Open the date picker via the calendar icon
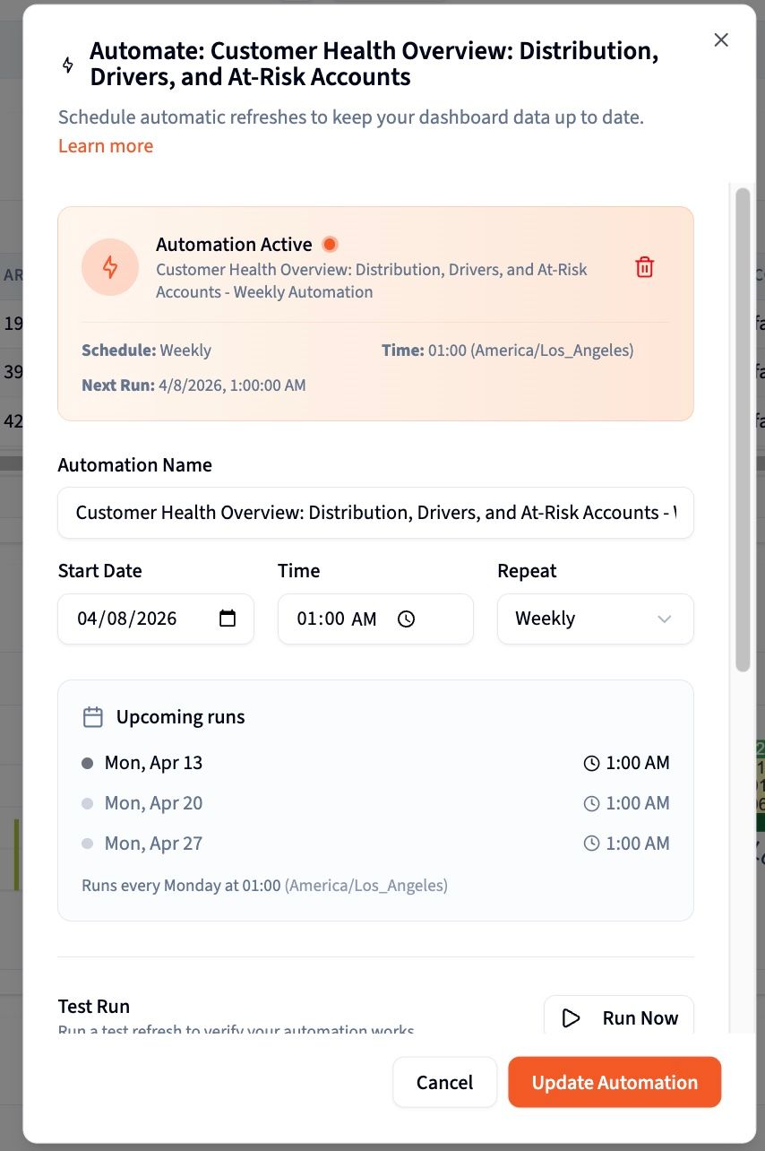Viewport: 765px width, 1151px height. pyautogui.click(x=228, y=618)
